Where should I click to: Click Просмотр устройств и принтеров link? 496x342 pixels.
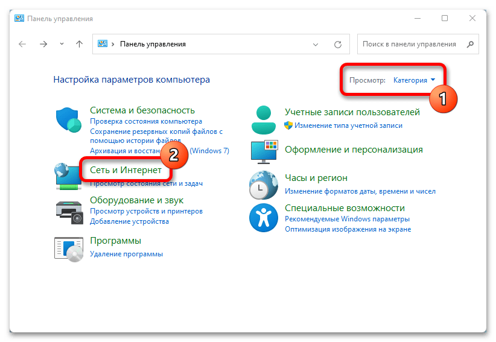click(146, 211)
